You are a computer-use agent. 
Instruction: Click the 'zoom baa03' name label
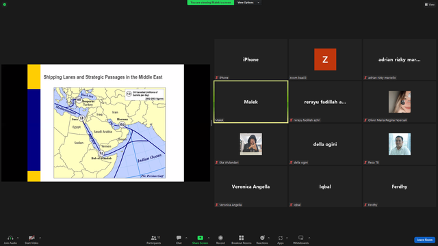click(x=298, y=78)
